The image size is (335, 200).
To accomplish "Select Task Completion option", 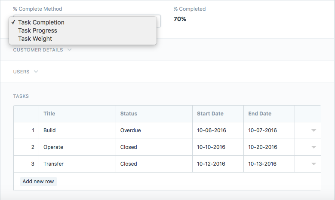I will [41, 22].
